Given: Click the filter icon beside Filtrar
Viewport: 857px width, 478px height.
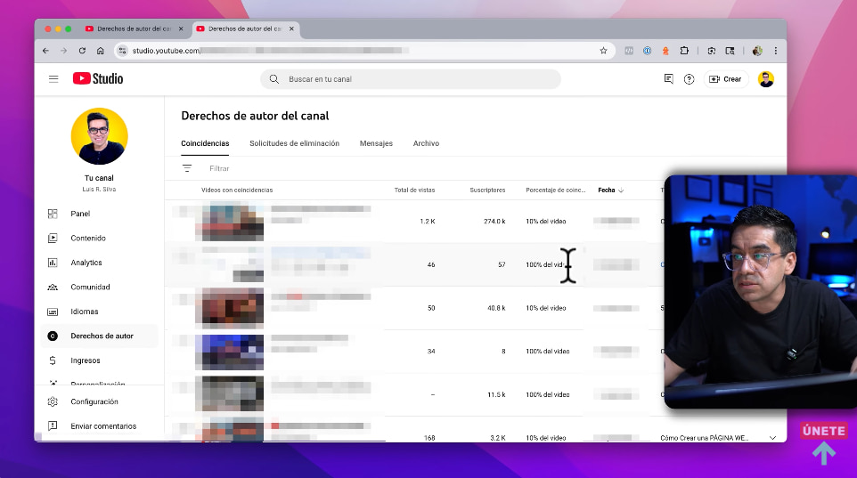Looking at the screenshot, I should [187, 168].
